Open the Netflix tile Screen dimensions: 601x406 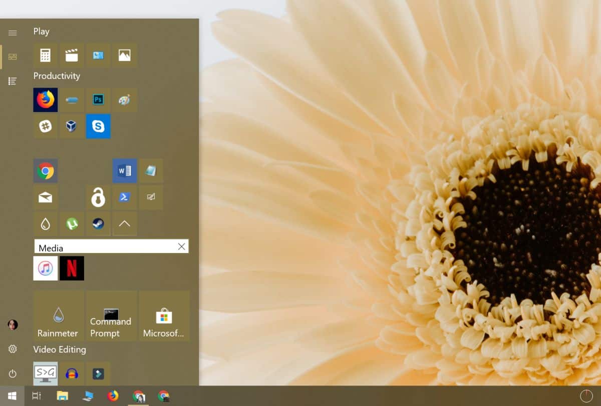[72, 268]
